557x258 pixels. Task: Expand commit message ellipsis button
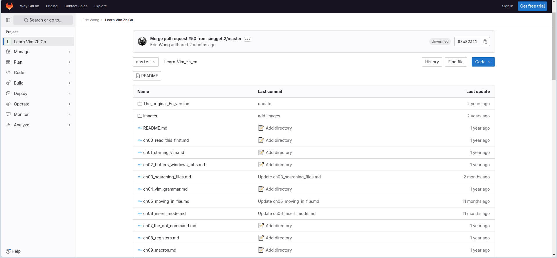248,39
